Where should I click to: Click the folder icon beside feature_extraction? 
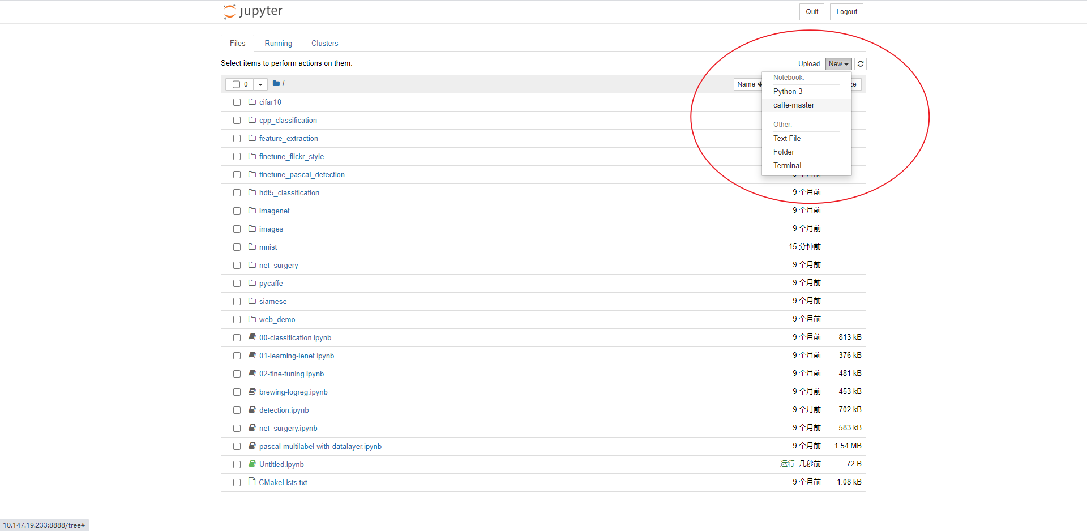tap(253, 138)
